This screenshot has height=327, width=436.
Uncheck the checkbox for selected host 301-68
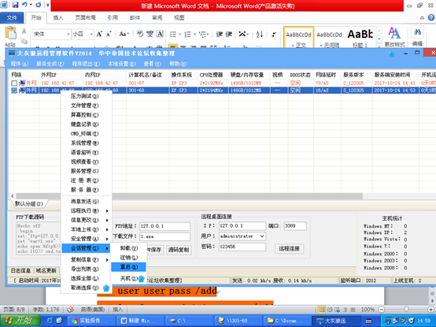[x=14, y=91]
